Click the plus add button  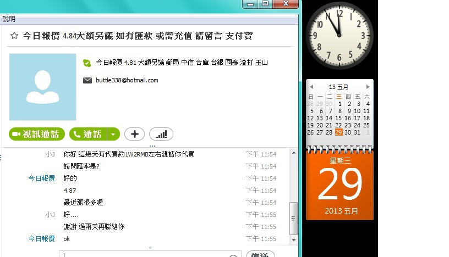[135, 134]
